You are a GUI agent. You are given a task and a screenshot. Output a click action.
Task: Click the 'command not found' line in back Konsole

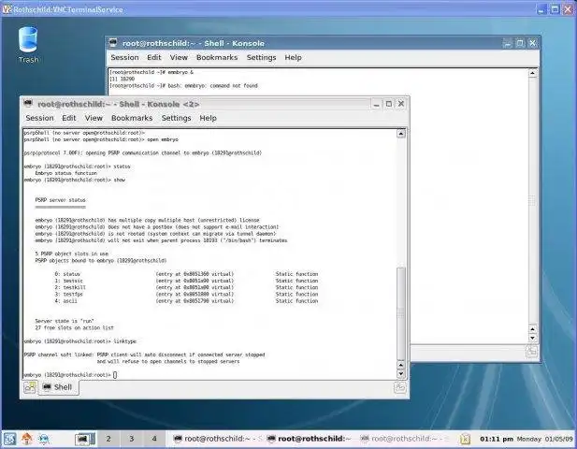pyautogui.click(x=183, y=86)
